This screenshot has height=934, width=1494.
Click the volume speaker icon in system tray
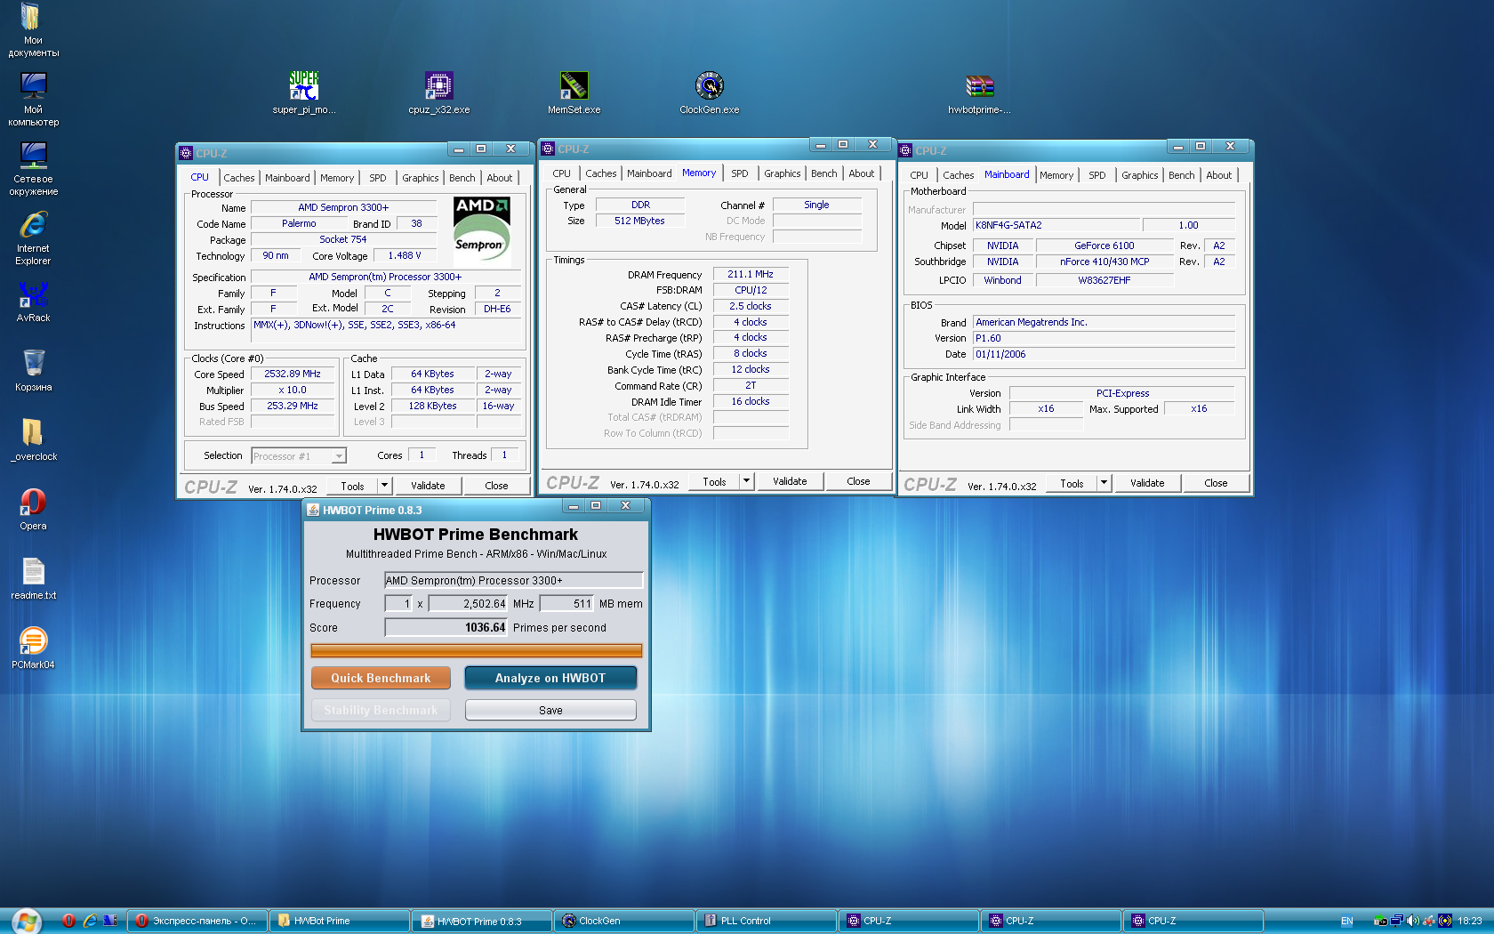click(1413, 921)
